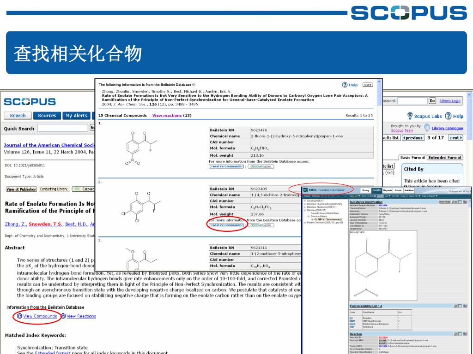Open My Alerts tab
The height and width of the screenshot is (354, 473).
76,116
